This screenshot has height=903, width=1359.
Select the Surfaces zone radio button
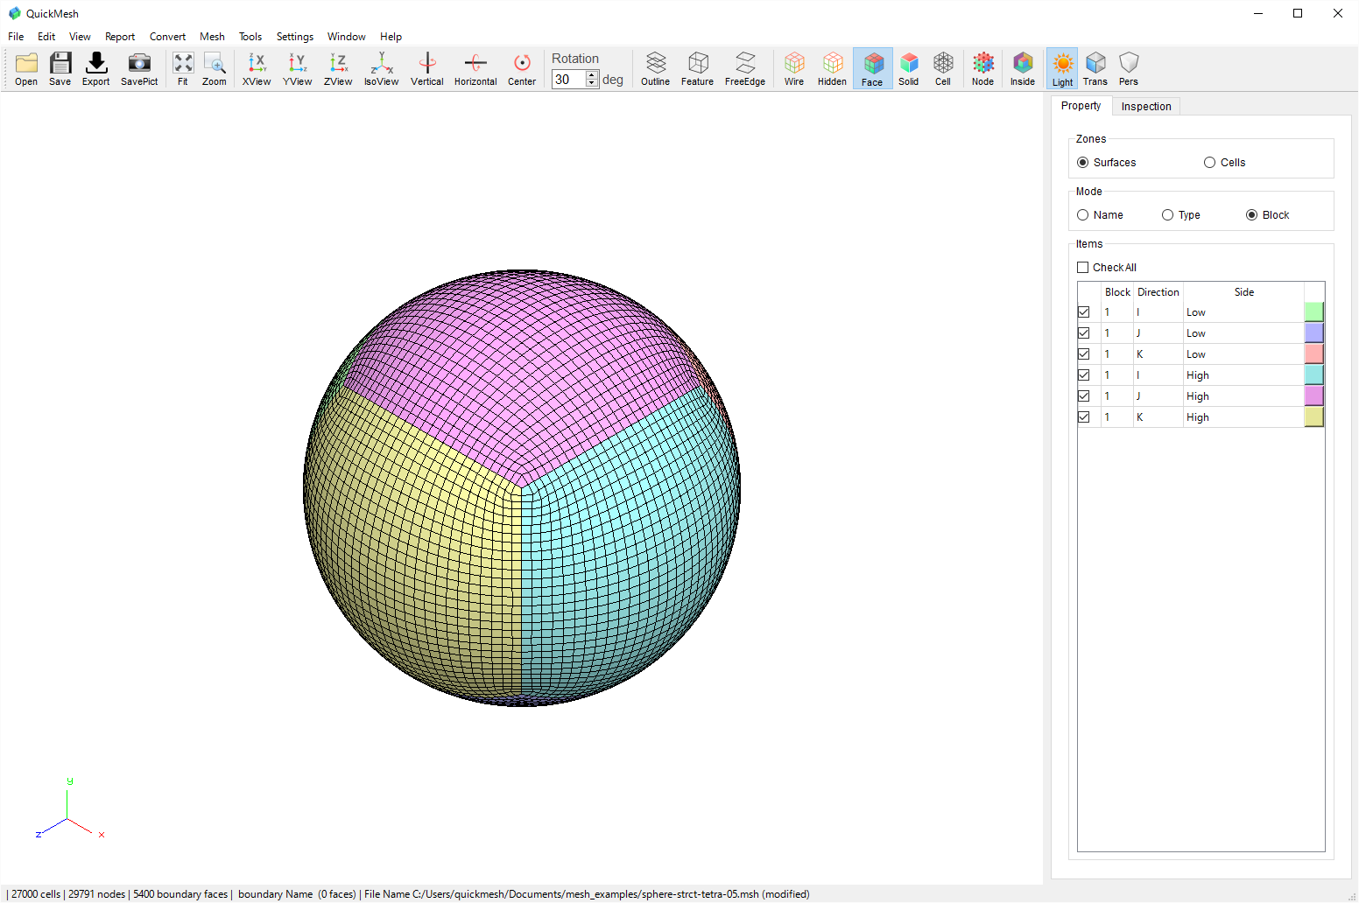(x=1083, y=163)
